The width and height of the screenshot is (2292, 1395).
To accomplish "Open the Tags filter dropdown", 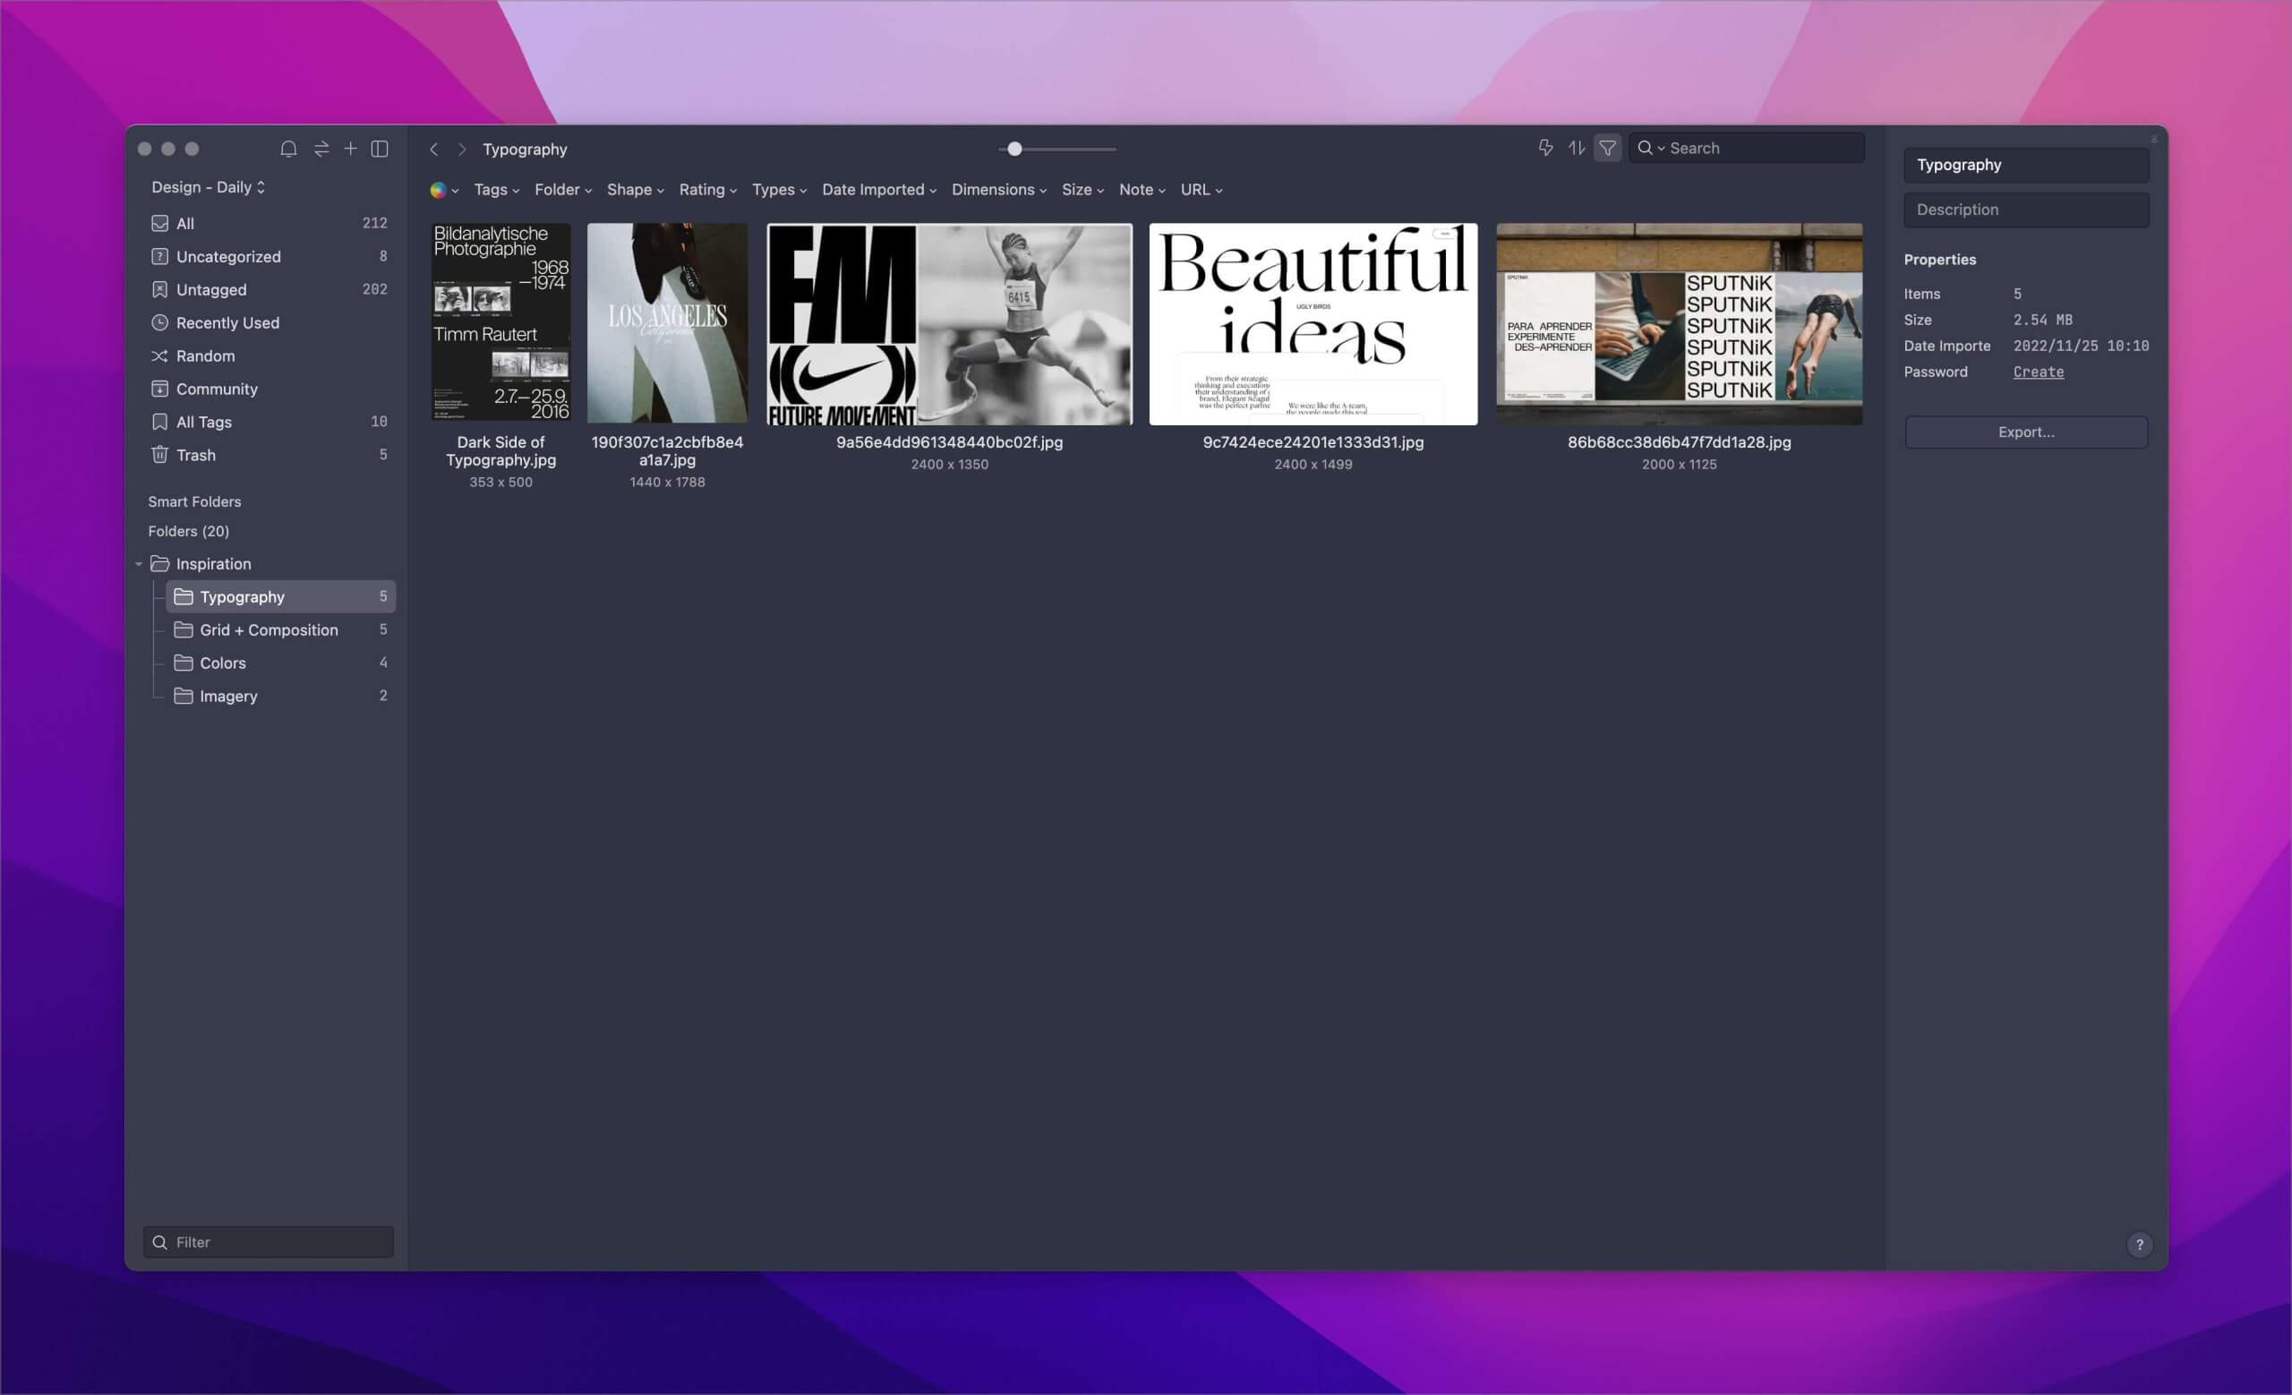I will click(x=496, y=190).
